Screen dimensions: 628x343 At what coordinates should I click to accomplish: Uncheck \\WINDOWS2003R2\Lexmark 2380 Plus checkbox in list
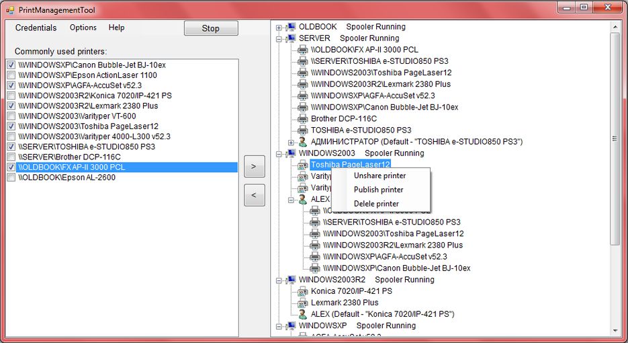11,106
